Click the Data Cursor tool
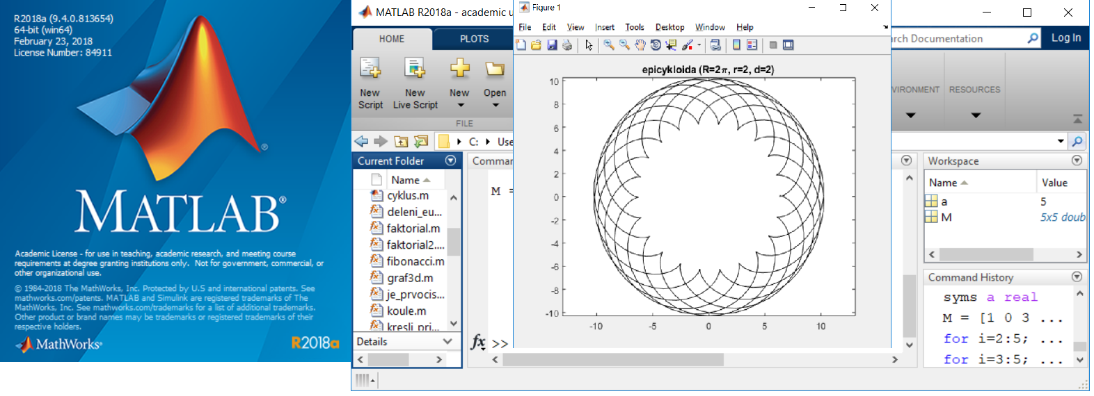 (x=671, y=45)
